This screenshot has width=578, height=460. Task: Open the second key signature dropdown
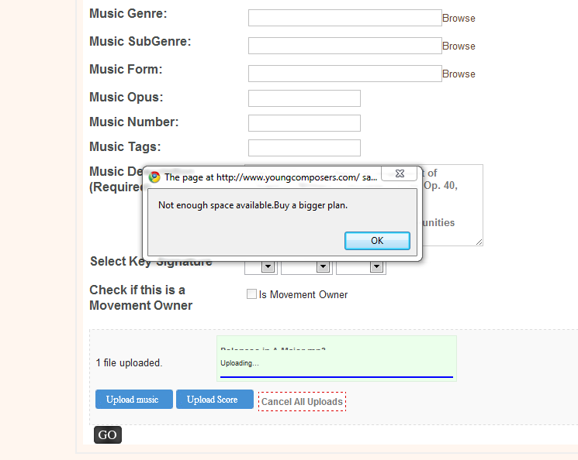tap(323, 266)
